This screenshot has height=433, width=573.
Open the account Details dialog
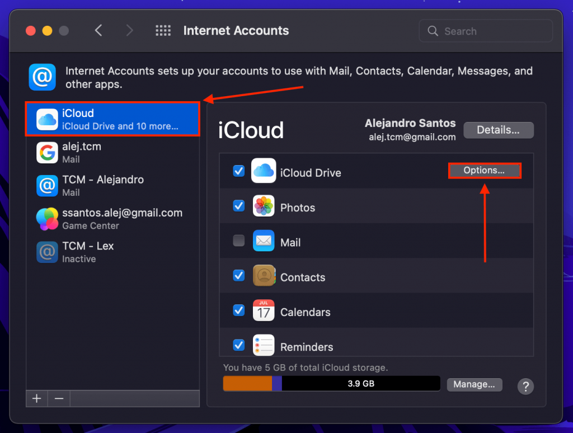498,130
